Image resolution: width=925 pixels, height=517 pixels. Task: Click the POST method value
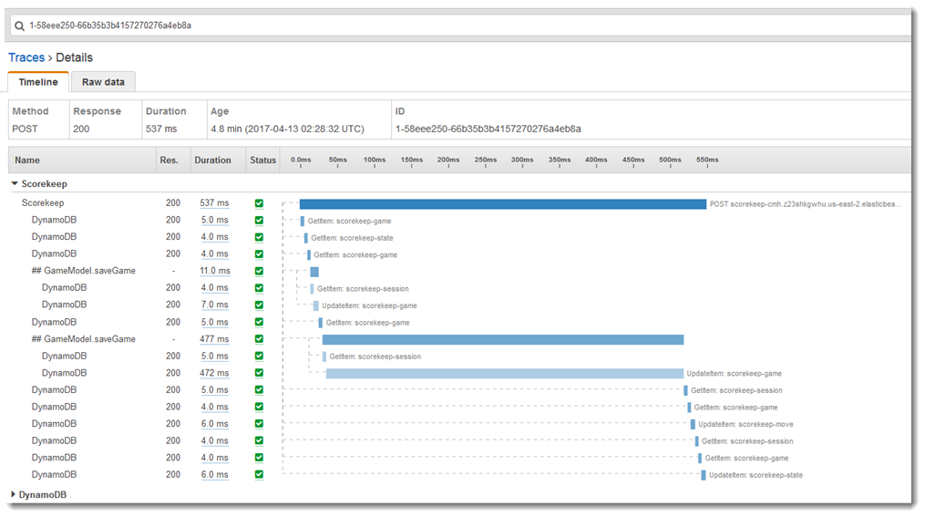[25, 129]
